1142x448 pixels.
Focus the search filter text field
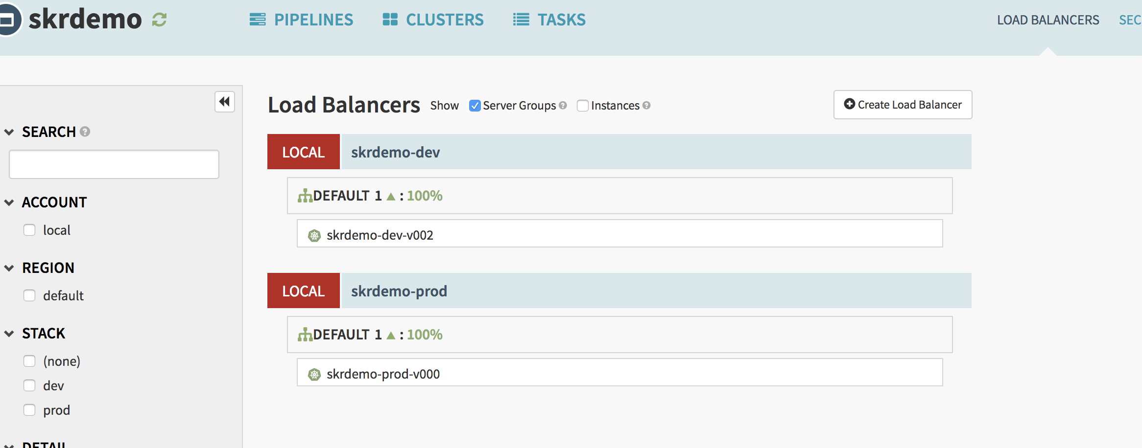pos(114,164)
